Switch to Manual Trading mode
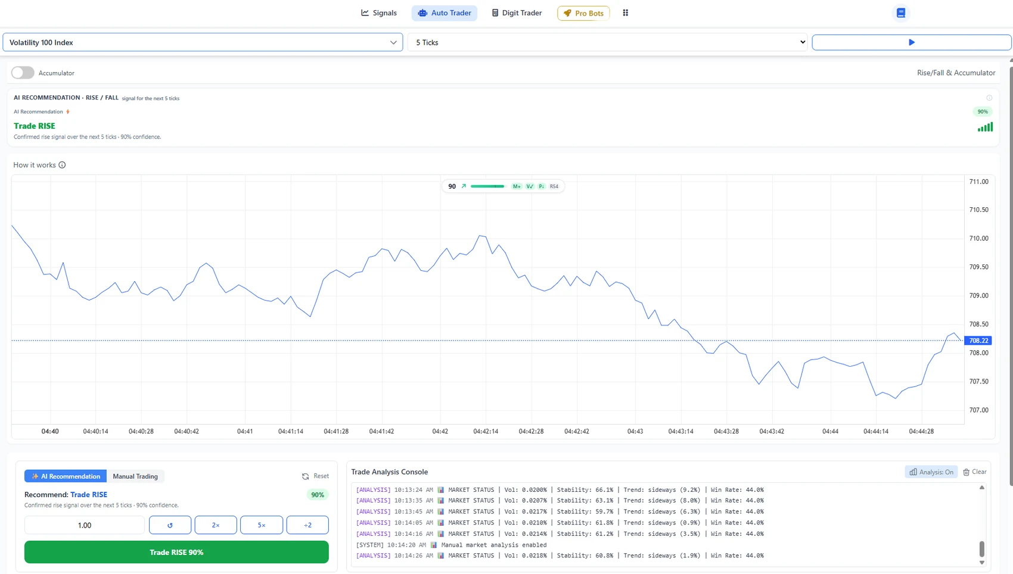Viewport: 1013px width, 574px height. coord(135,476)
